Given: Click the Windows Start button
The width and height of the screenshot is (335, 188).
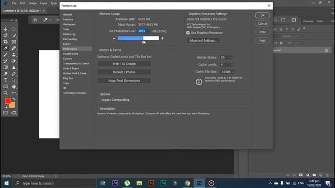Looking at the screenshot, I should pos(6,183).
